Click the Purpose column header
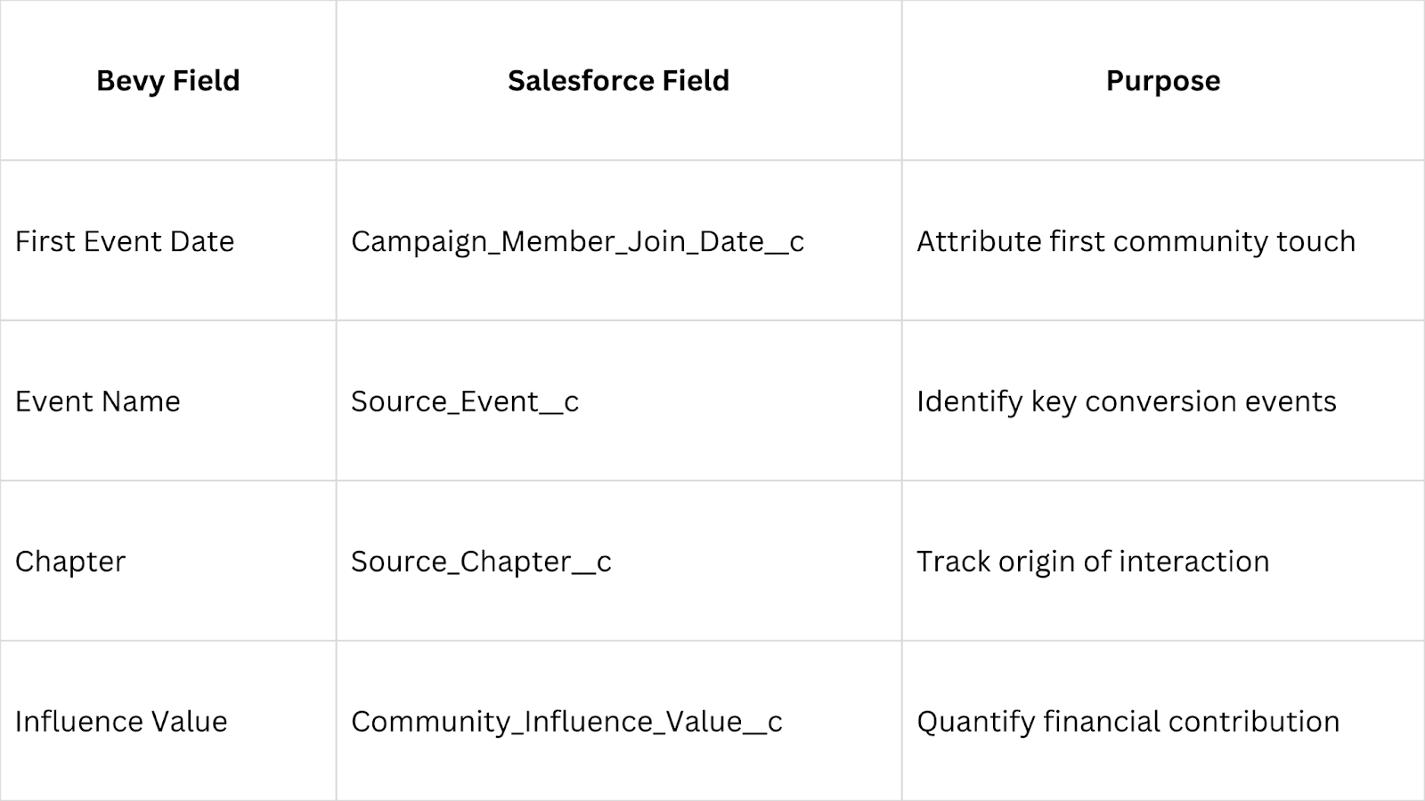Viewport: 1425px width, 801px height. click(1163, 80)
